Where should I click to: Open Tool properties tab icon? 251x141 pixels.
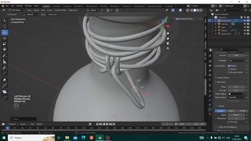click(210, 56)
